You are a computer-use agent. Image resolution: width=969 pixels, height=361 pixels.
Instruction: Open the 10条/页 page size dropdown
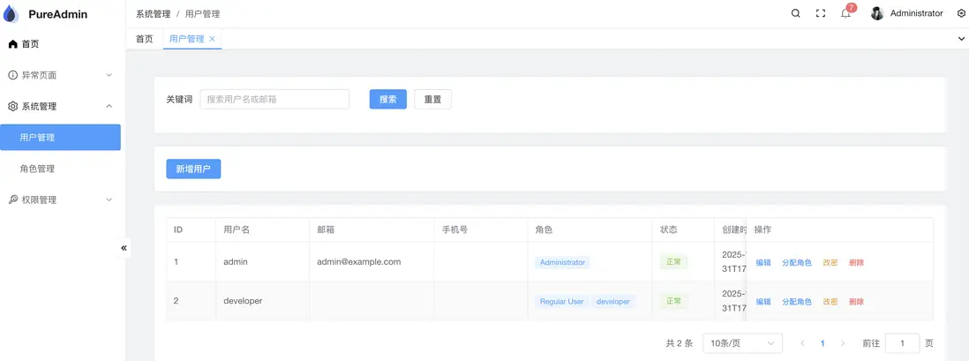click(743, 343)
